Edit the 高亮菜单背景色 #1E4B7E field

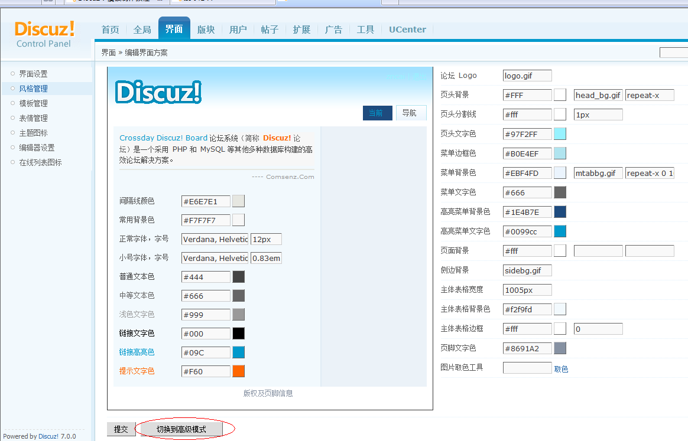[527, 212]
